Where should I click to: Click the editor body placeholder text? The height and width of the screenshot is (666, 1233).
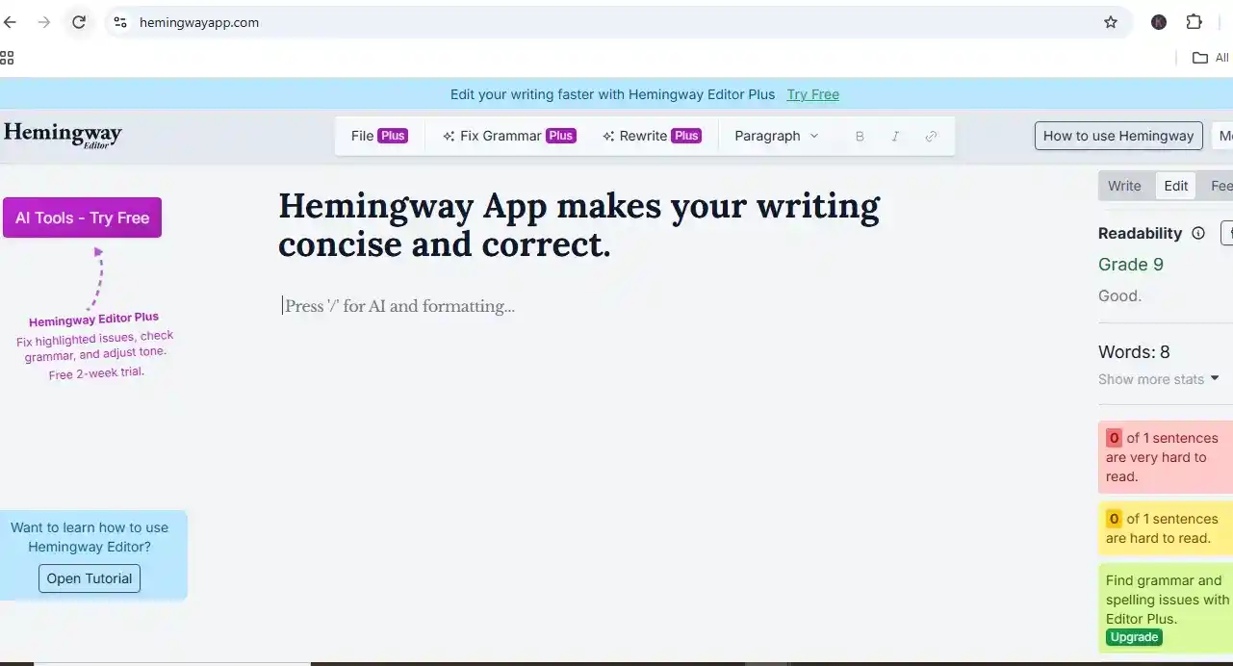pos(399,306)
